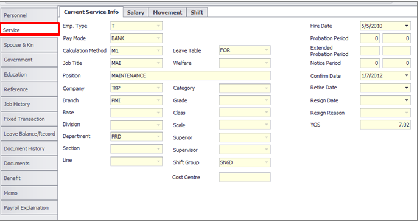Expand the Resign Reason dropdown

(407, 113)
